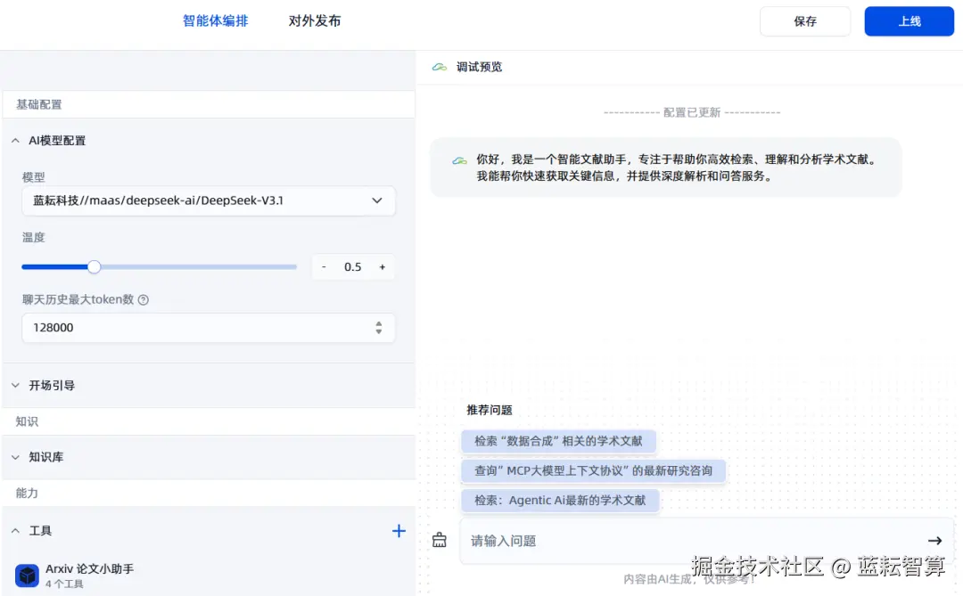The width and height of the screenshot is (963, 596).
Task: Click the 128000 token count field
Action: (x=208, y=328)
